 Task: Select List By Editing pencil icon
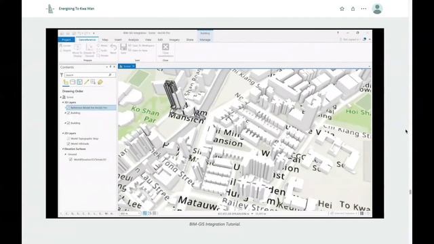coord(86,82)
